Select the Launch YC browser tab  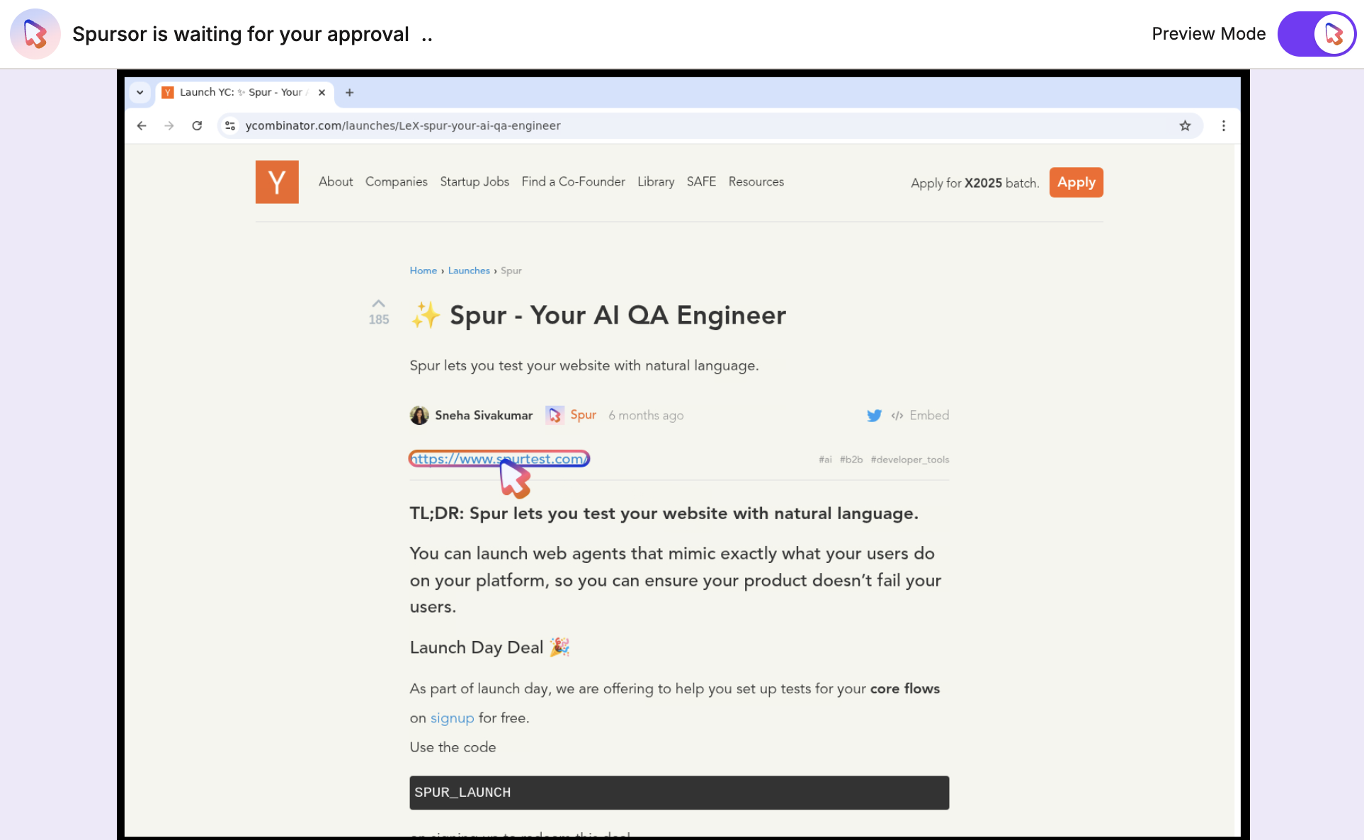point(241,93)
